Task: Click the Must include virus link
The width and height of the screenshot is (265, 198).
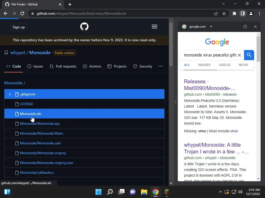Action: coord(234,131)
